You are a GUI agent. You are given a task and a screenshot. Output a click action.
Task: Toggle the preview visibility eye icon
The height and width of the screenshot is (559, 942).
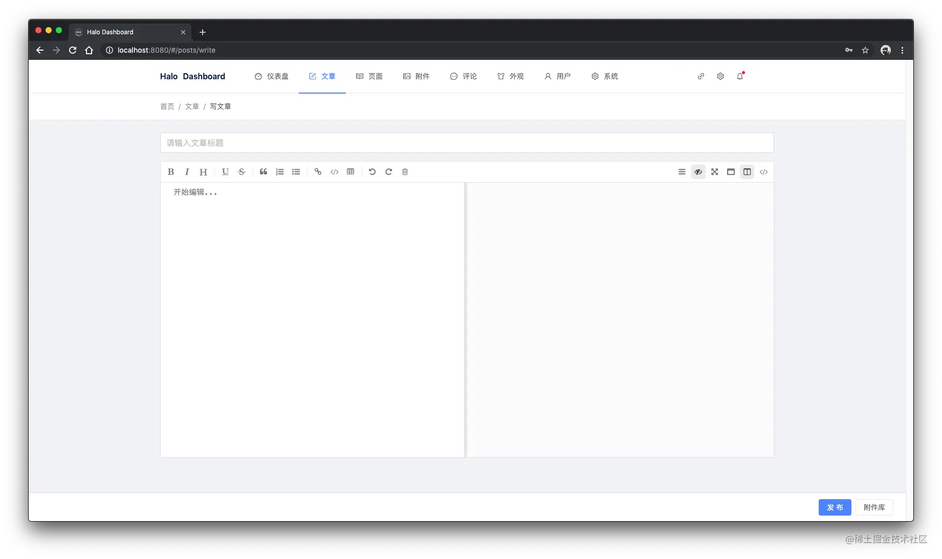tap(698, 172)
